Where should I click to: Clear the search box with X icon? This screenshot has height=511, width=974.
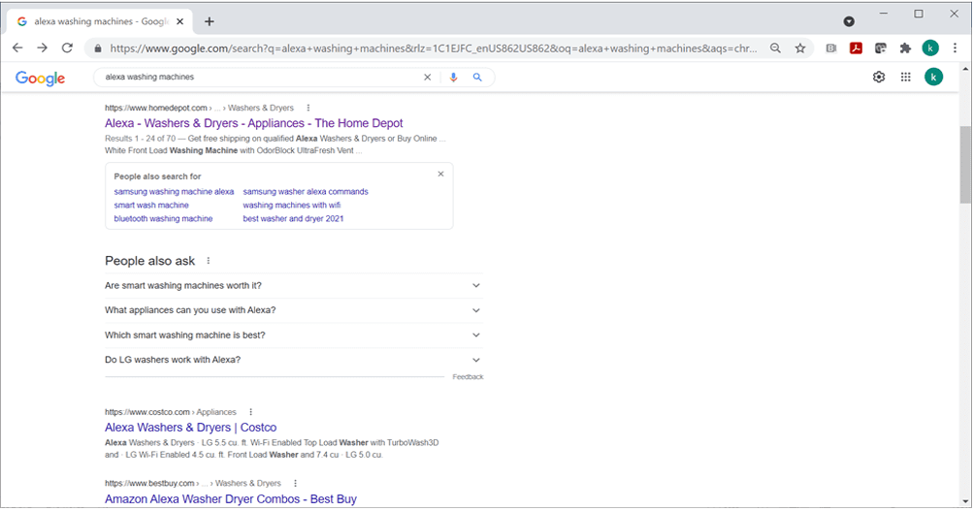pos(427,78)
